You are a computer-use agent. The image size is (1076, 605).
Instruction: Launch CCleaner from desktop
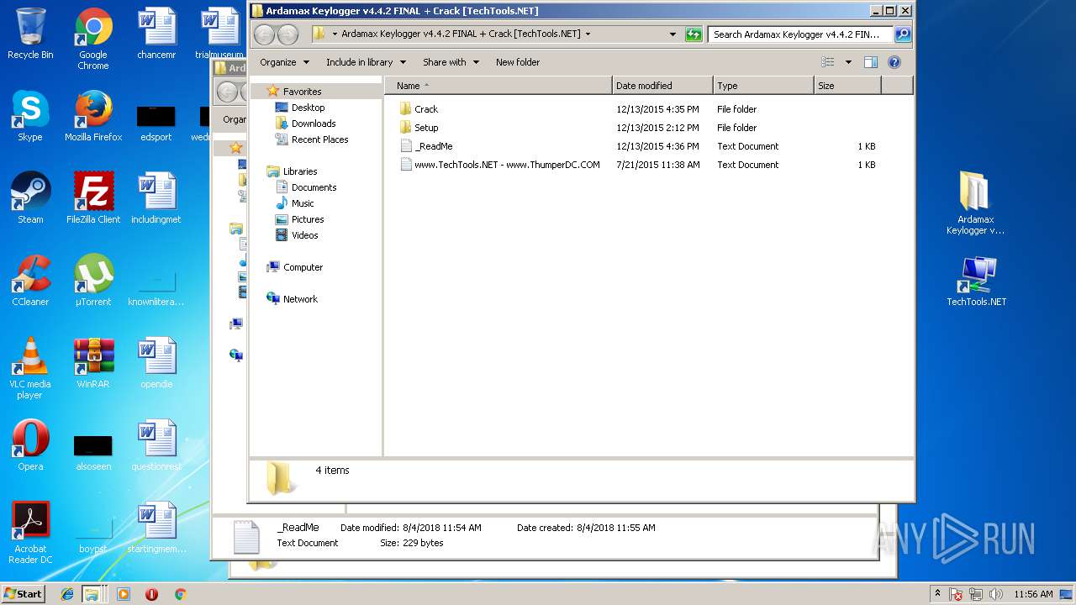tap(30, 281)
